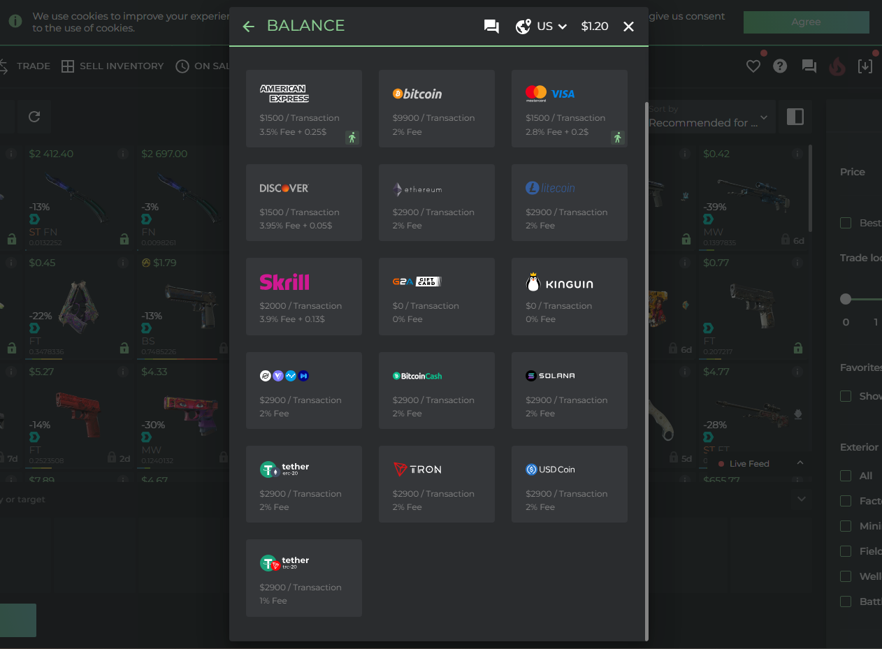
Task: Close the Balance dialog
Action: 628,27
